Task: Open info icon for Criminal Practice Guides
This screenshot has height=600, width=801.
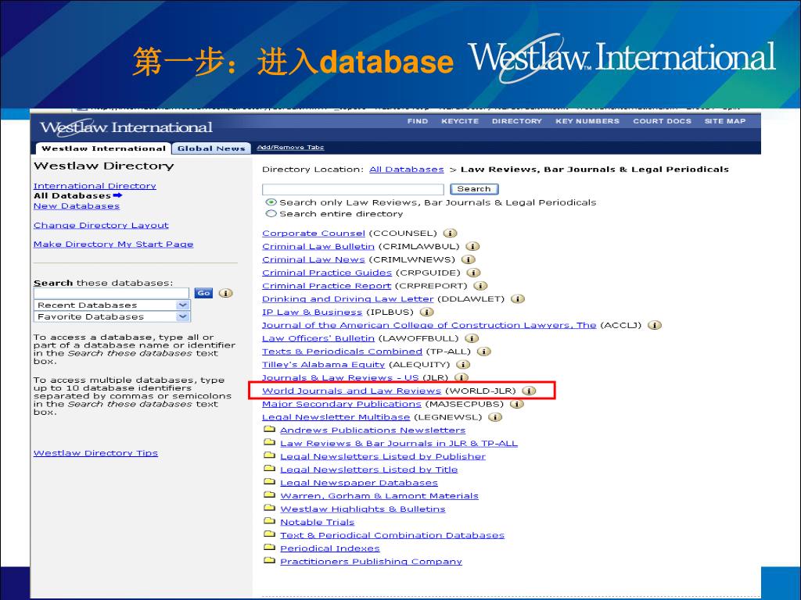Action: pyautogui.click(x=473, y=273)
